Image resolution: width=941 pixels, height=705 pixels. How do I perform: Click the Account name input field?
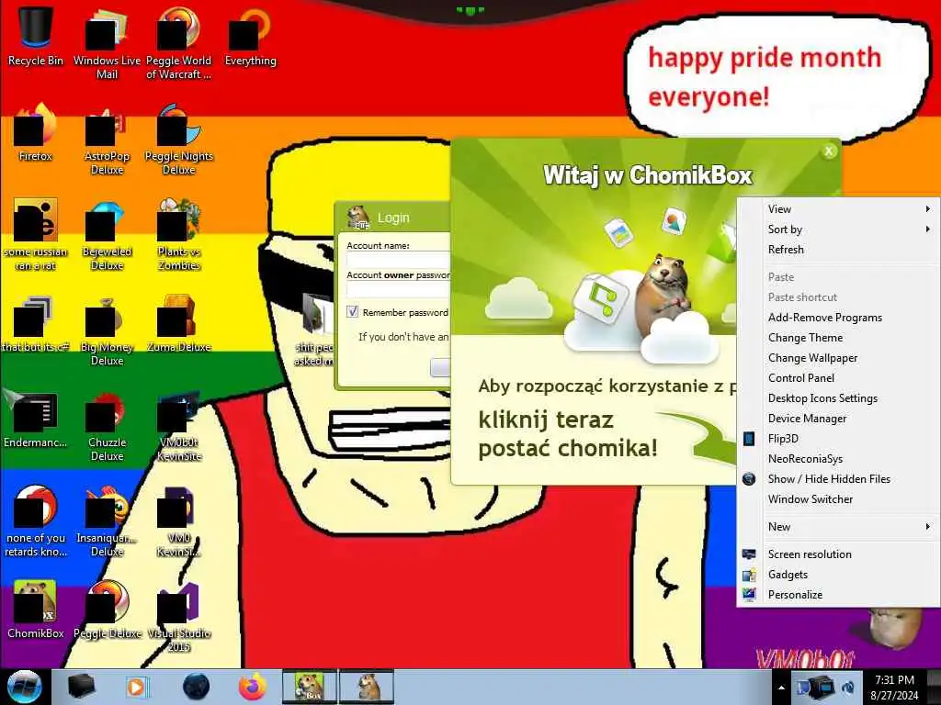(398, 260)
